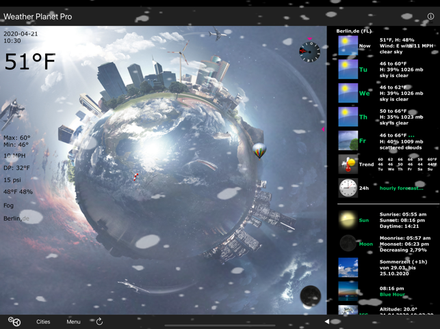Click the large 51°F temperature
This screenshot has height=329, width=440.
(30, 61)
